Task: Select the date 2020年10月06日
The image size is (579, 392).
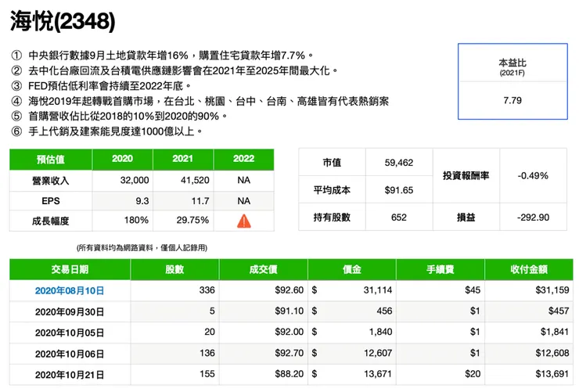Action: [x=70, y=354]
